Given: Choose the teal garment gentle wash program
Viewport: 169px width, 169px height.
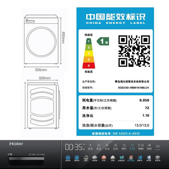Looking at the screenshot, I should pos(122,158).
